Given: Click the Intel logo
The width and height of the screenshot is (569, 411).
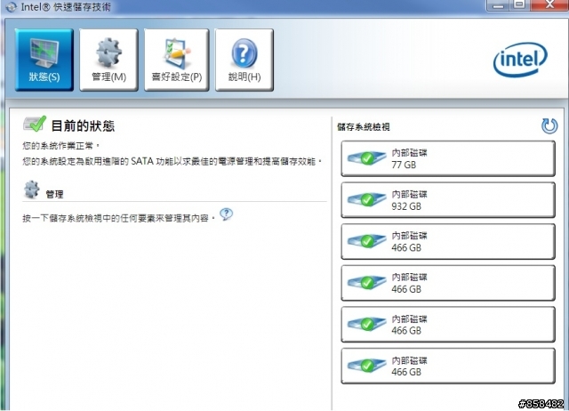Looking at the screenshot, I should coord(520,60).
